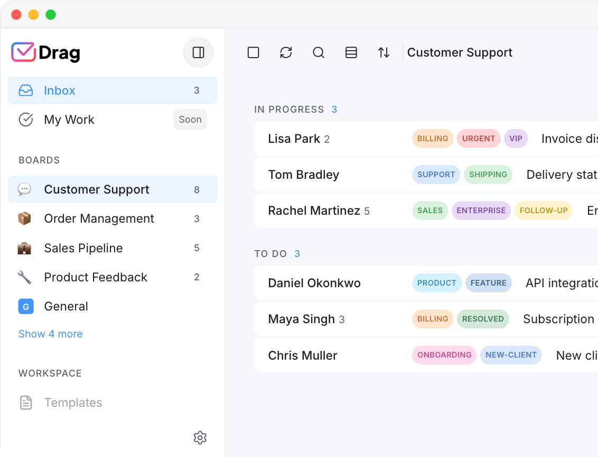Click the General board G icon

(x=26, y=306)
